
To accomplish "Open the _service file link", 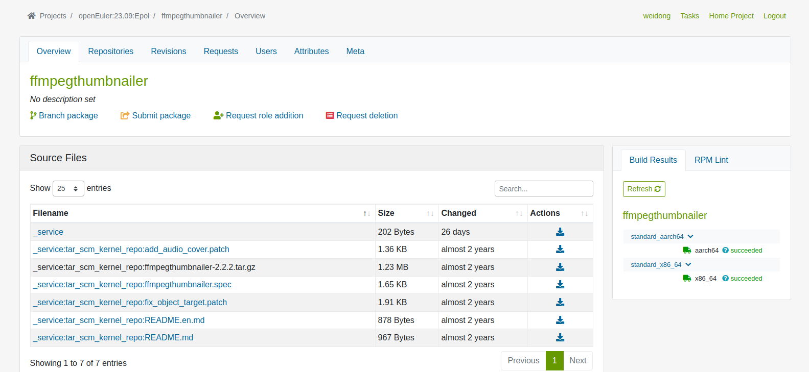I will (48, 232).
